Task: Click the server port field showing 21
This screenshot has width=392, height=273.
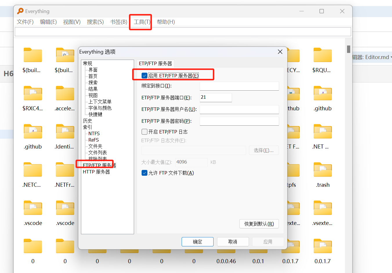Action: click(216, 98)
